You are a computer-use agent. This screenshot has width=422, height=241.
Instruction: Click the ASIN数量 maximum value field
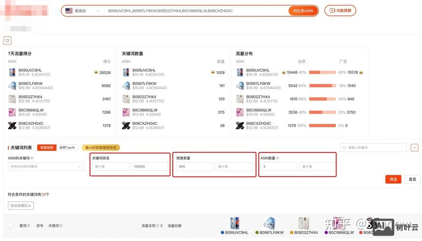(x=317, y=166)
